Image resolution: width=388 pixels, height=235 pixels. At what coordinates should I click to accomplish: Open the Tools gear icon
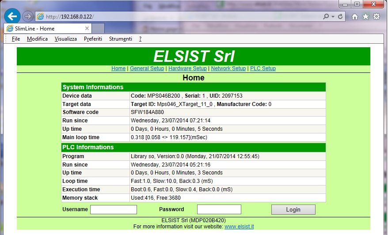(377, 17)
